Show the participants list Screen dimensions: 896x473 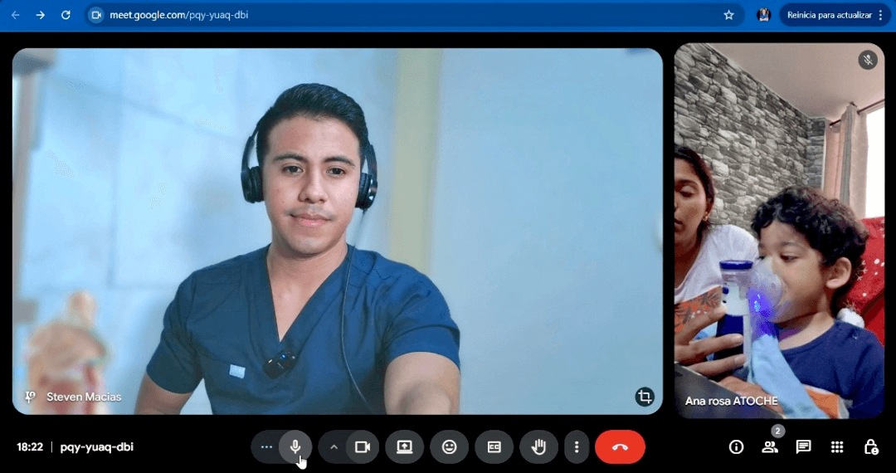coord(770,447)
